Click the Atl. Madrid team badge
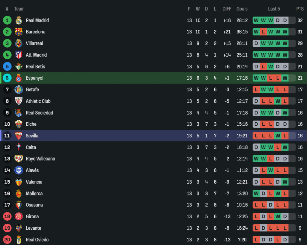Image resolution: width=307 pixels, height=245 pixels. tap(19, 55)
